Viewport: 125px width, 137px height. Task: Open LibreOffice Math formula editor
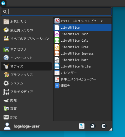tap(82, 60)
